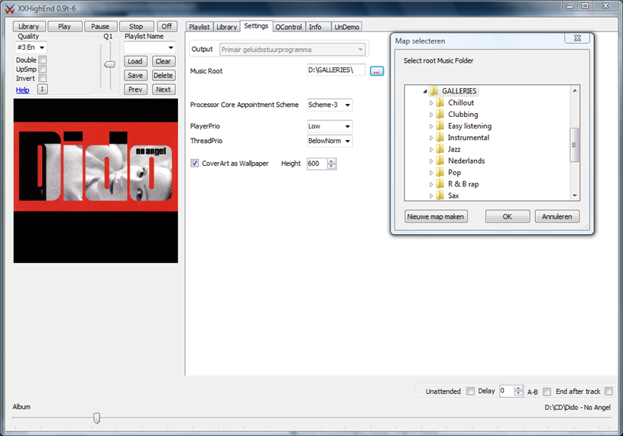Viewport: 623px width, 436px height.
Task: Go to previous track with Prev
Action: 135,89
